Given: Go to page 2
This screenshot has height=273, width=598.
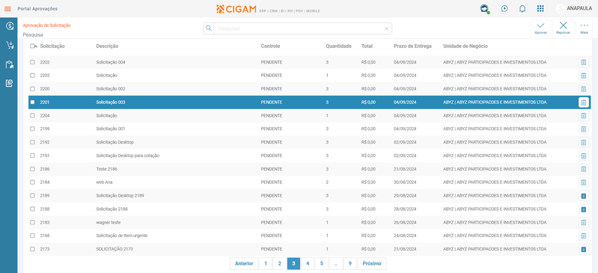Looking at the screenshot, I should [x=280, y=263].
